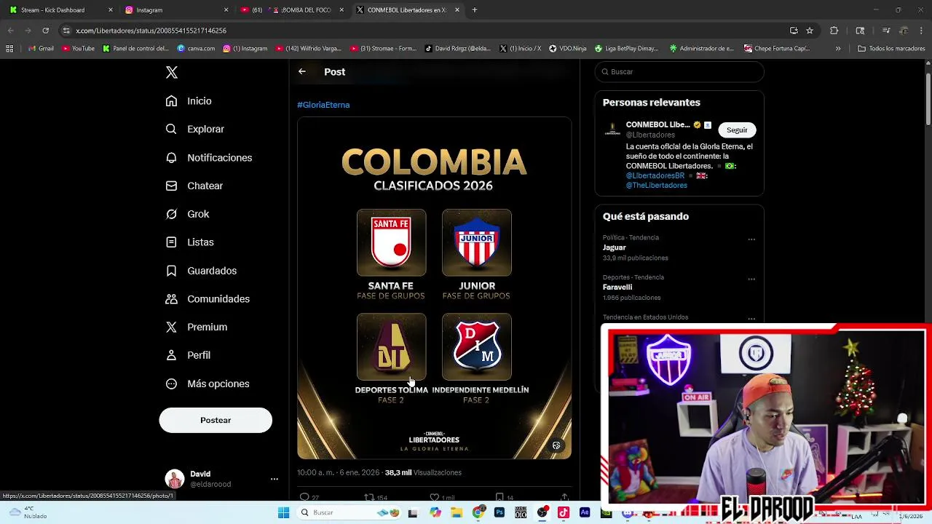Open the Windows Start menu
Screen dimensions: 932x524
point(283,512)
